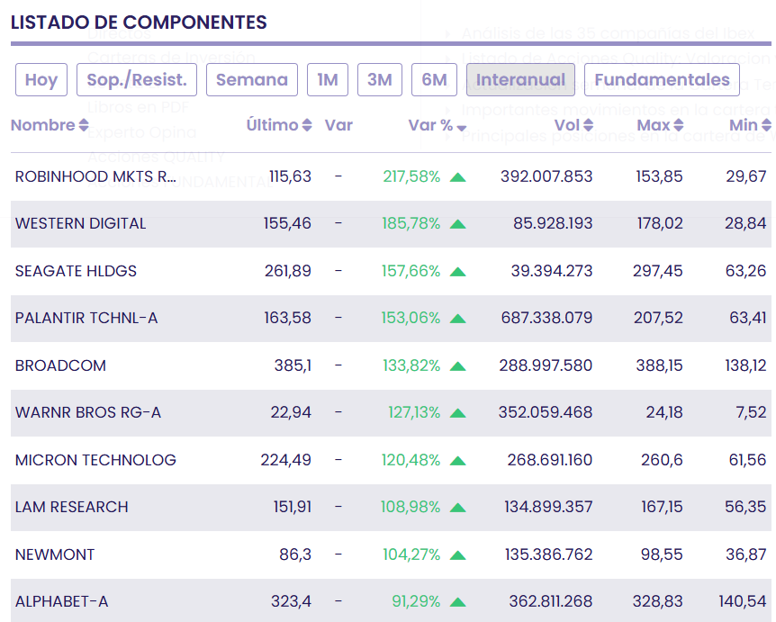The image size is (776, 622).
Task: Click the WARNR BROS RG-A row name
Action: [x=88, y=412]
